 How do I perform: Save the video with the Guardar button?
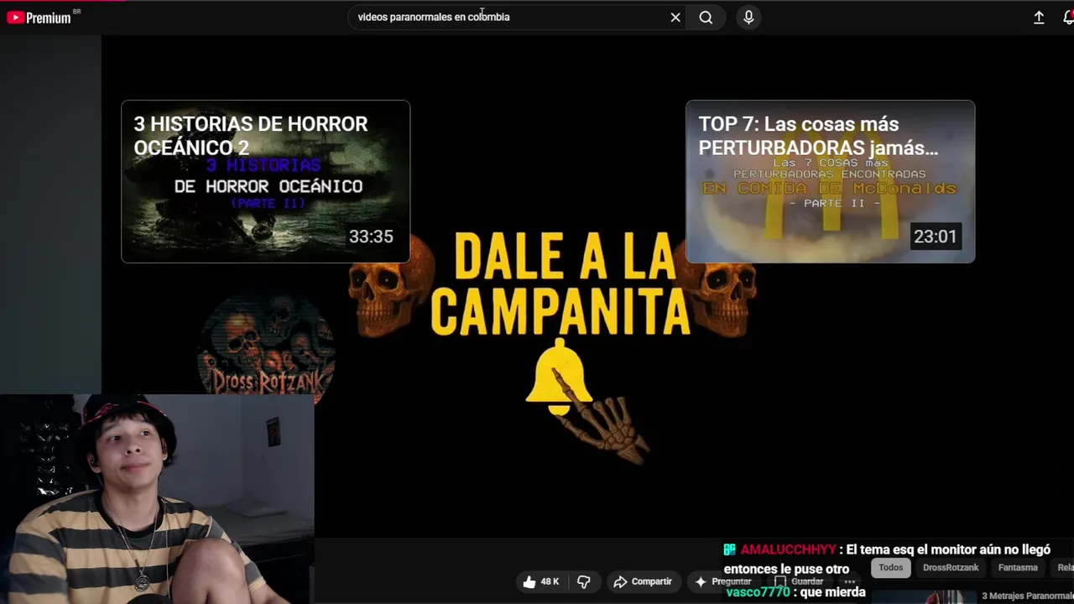(x=799, y=581)
